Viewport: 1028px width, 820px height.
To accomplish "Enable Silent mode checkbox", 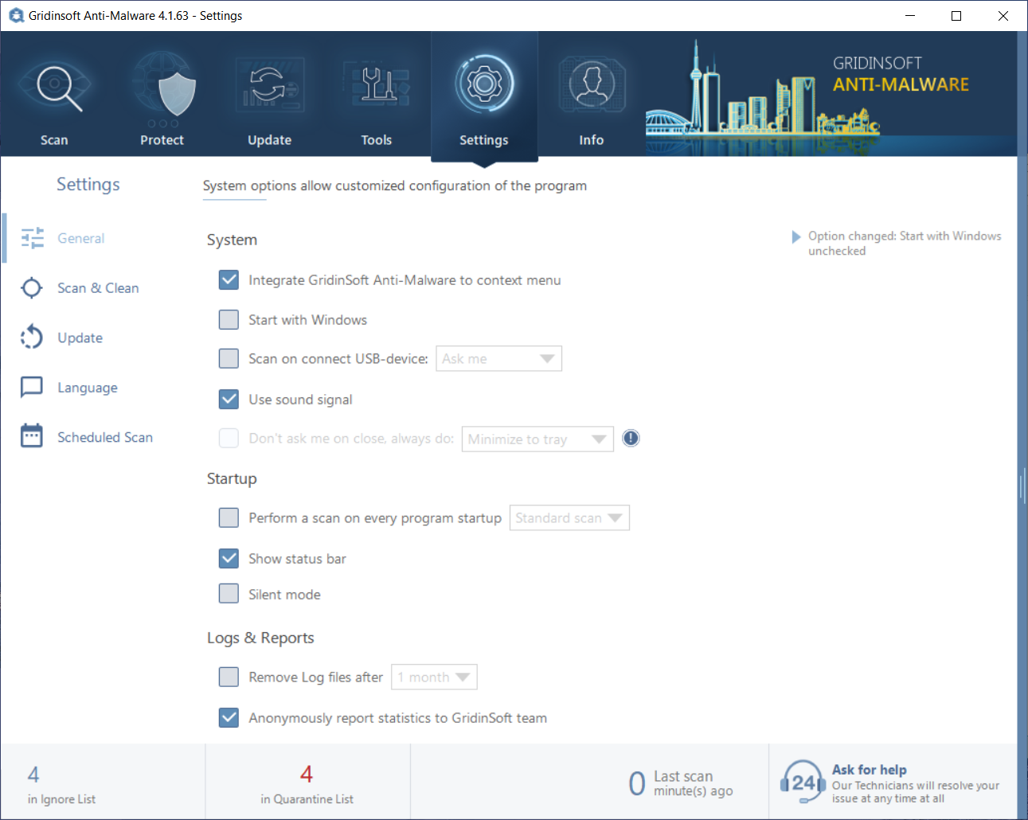I will tap(229, 594).
